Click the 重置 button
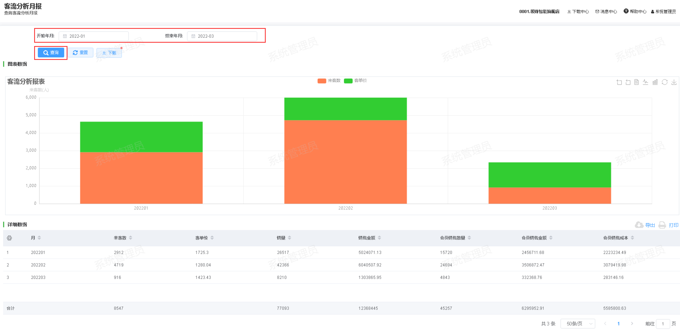Viewport: 680px width, 330px height. [x=81, y=53]
